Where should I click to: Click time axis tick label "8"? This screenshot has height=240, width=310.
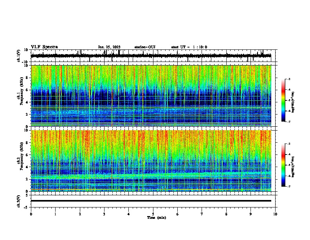coord(226,214)
